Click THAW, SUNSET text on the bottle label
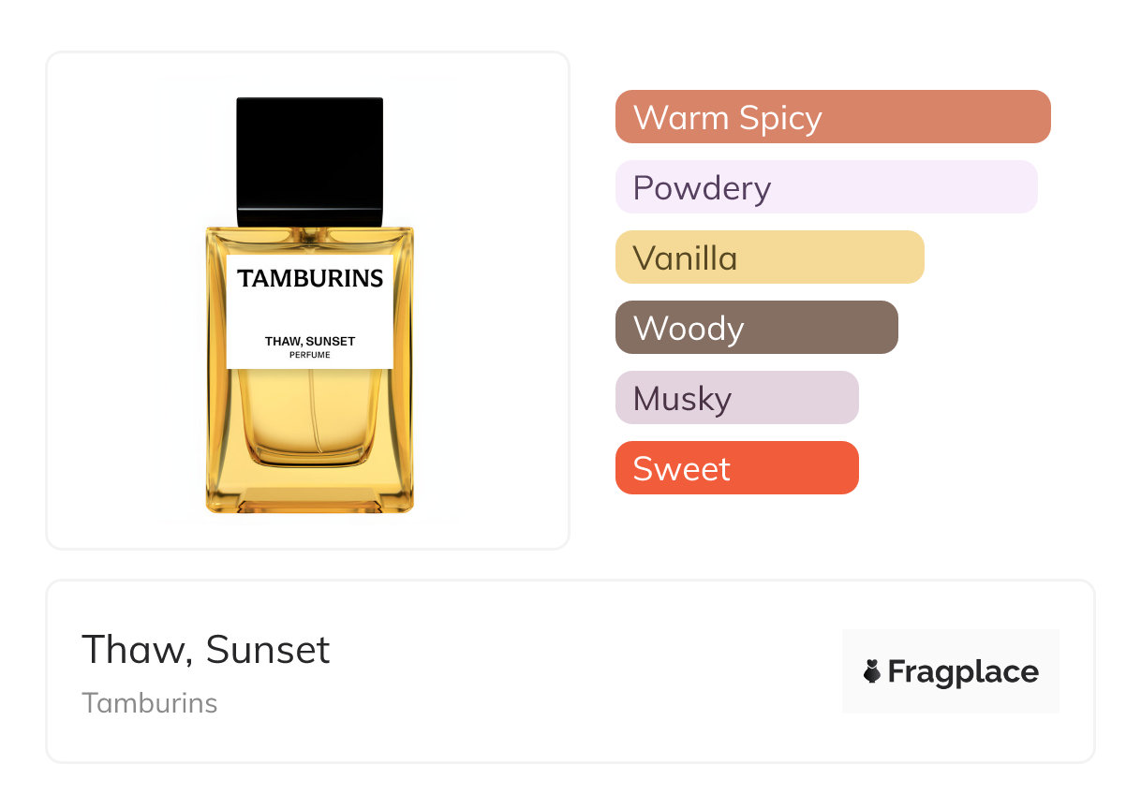 tap(310, 342)
